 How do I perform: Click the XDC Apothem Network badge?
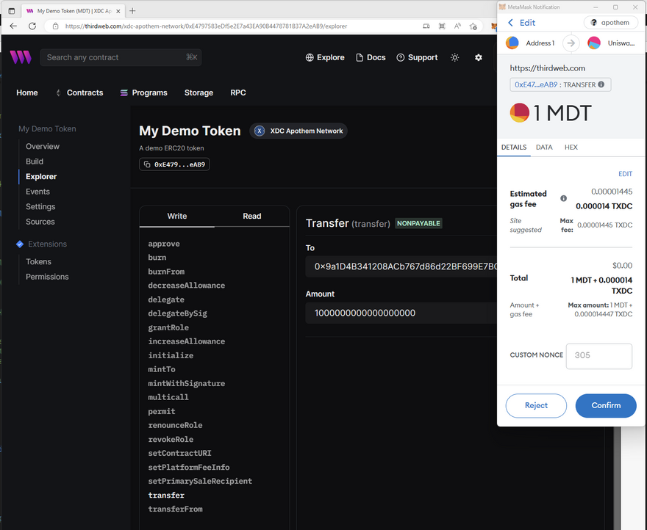(299, 131)
